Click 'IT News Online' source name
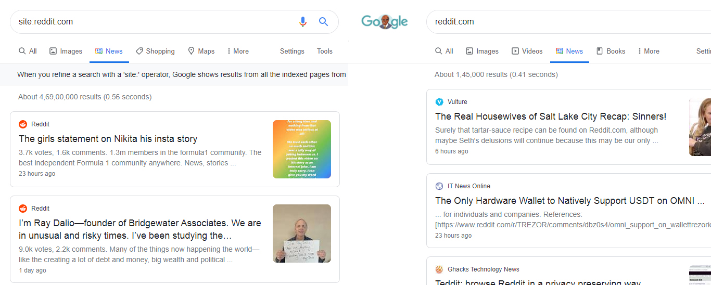This screenshot has height=285, width=711. click(x=469, y=186)
